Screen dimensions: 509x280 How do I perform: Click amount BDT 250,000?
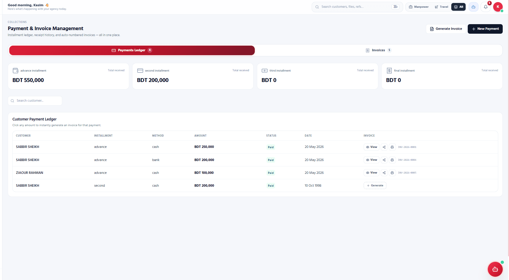click(204, 147)
